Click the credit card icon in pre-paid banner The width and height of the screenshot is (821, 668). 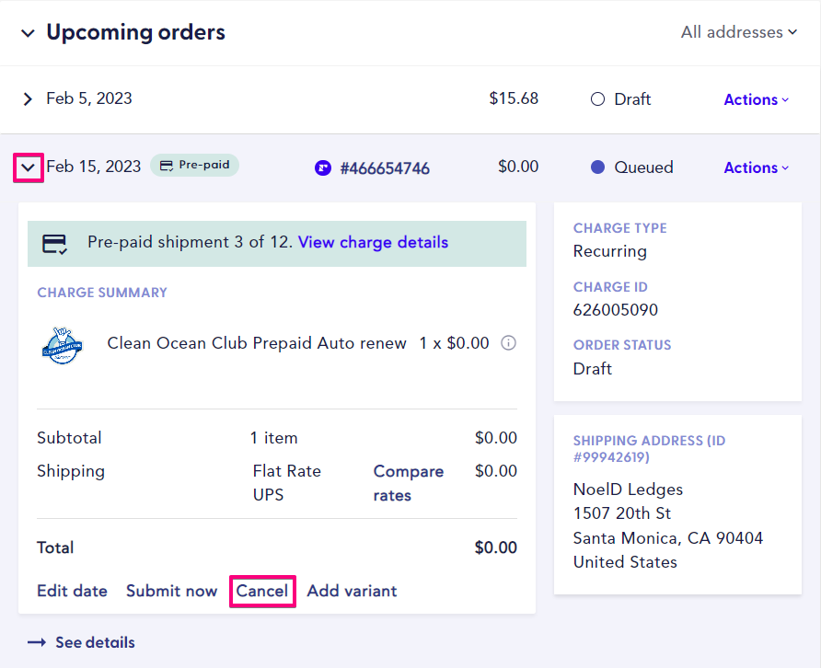point(55,244)
